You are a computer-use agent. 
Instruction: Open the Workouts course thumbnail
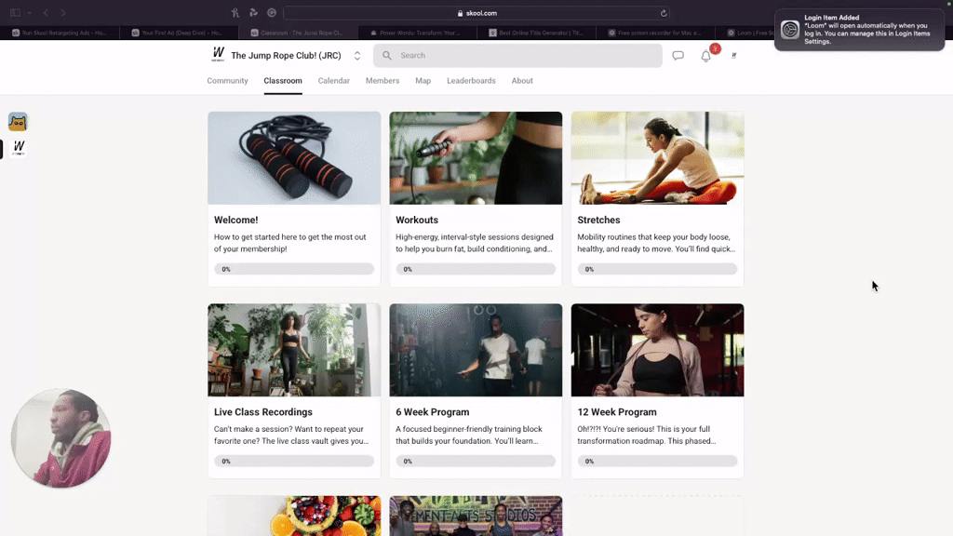476,158
